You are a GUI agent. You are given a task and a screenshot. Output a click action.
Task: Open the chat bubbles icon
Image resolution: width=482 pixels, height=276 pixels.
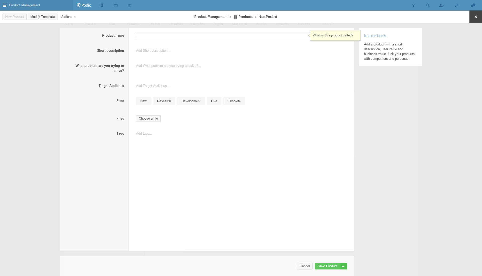(x=473, y=5)
